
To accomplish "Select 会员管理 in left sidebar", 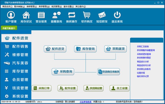I will point(16,80).
